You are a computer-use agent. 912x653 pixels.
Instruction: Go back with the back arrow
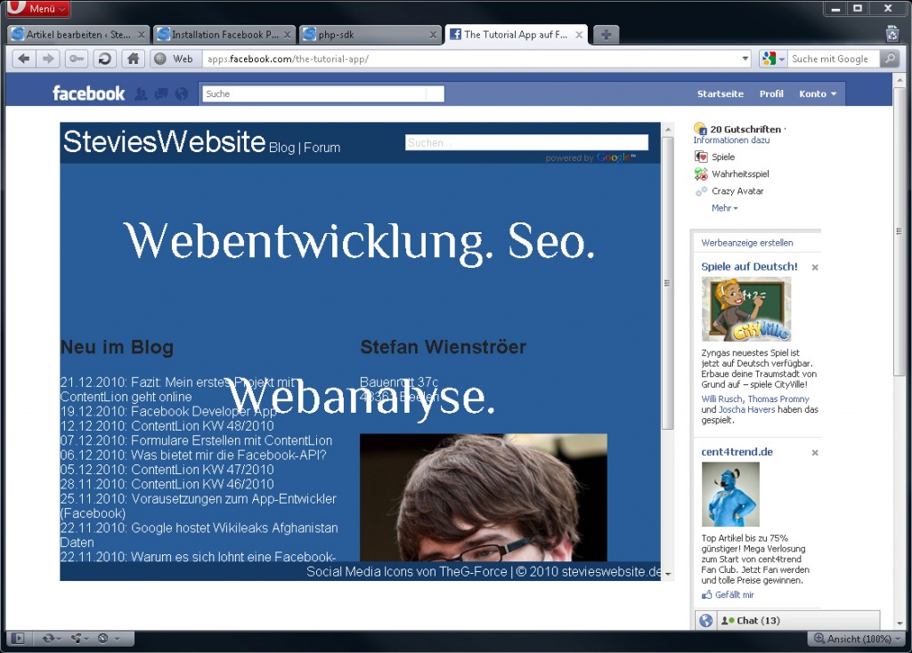[24, 59]
